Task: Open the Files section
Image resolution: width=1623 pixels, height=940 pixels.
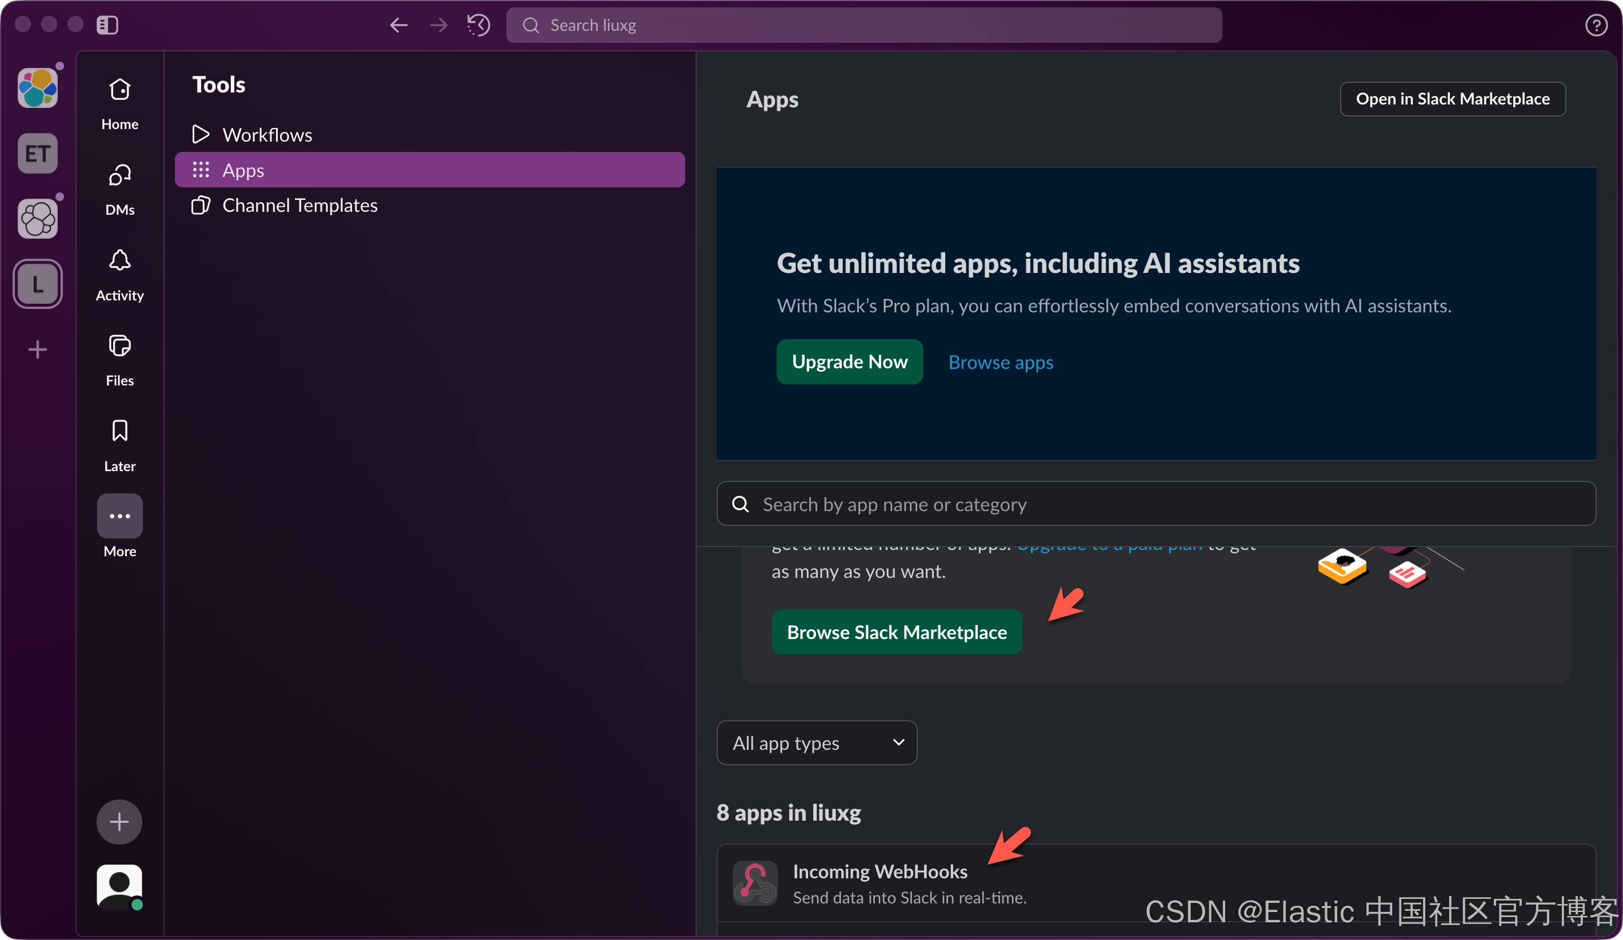Action: pyautogui.click(x=120, y=360)
